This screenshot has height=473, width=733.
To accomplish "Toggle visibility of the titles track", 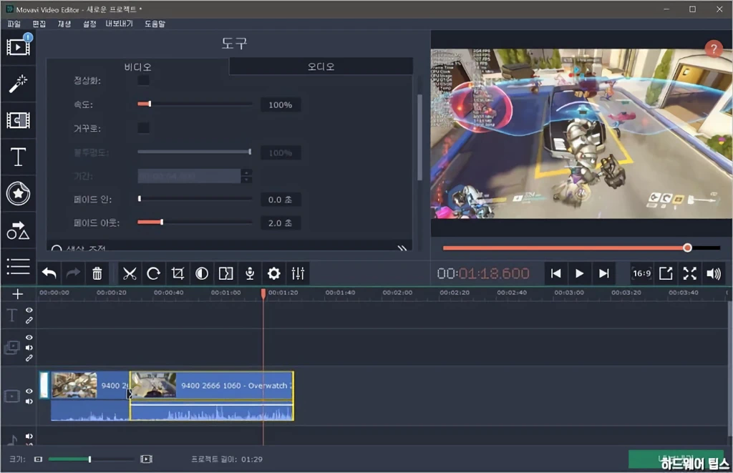I will click(x=29, y=311).
